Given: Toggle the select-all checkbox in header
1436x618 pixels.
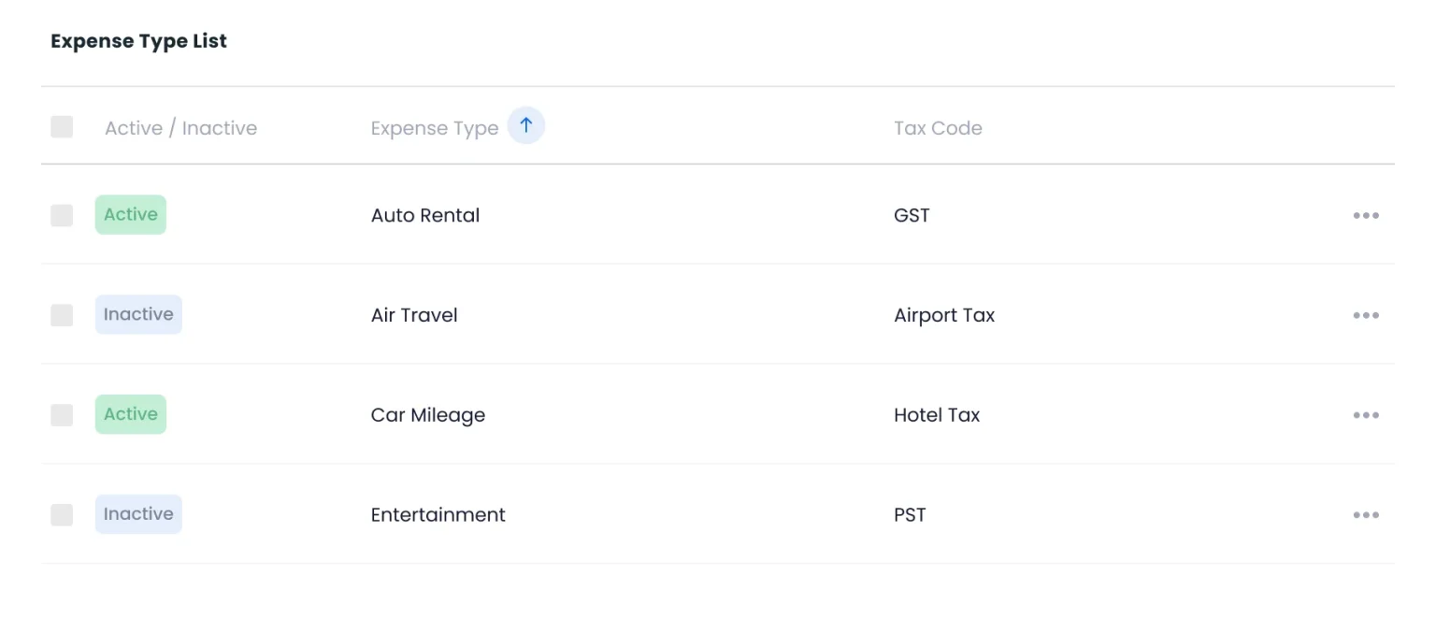Looking at the screenshot, I should tap(62, 127).
